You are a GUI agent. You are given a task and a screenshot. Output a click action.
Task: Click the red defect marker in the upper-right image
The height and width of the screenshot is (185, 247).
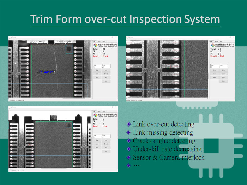click(169, 66)
